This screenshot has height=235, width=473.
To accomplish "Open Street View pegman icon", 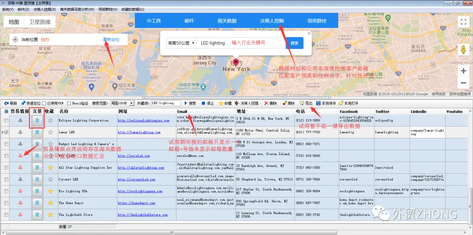I will (x=463, y=49).
